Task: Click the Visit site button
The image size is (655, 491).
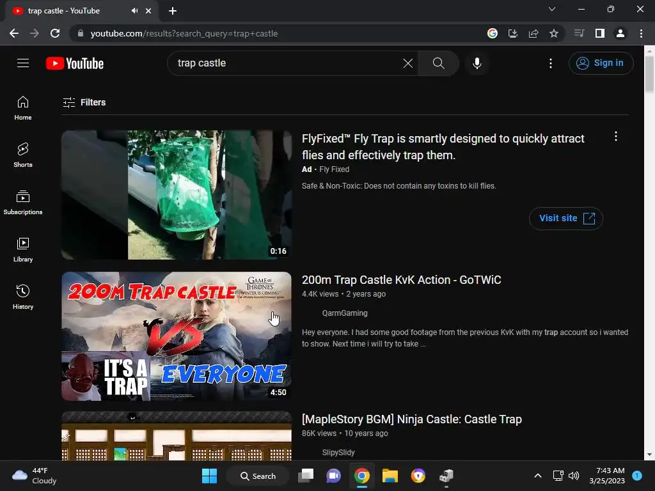Action: click(x=565, y=219)
